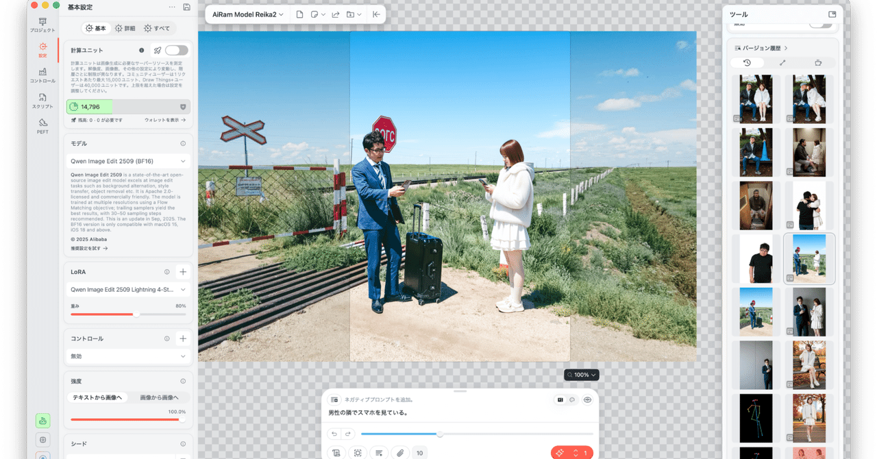877x459 pixels.
Task: Select テキストから画像へ strength mode
Action: 97,397
